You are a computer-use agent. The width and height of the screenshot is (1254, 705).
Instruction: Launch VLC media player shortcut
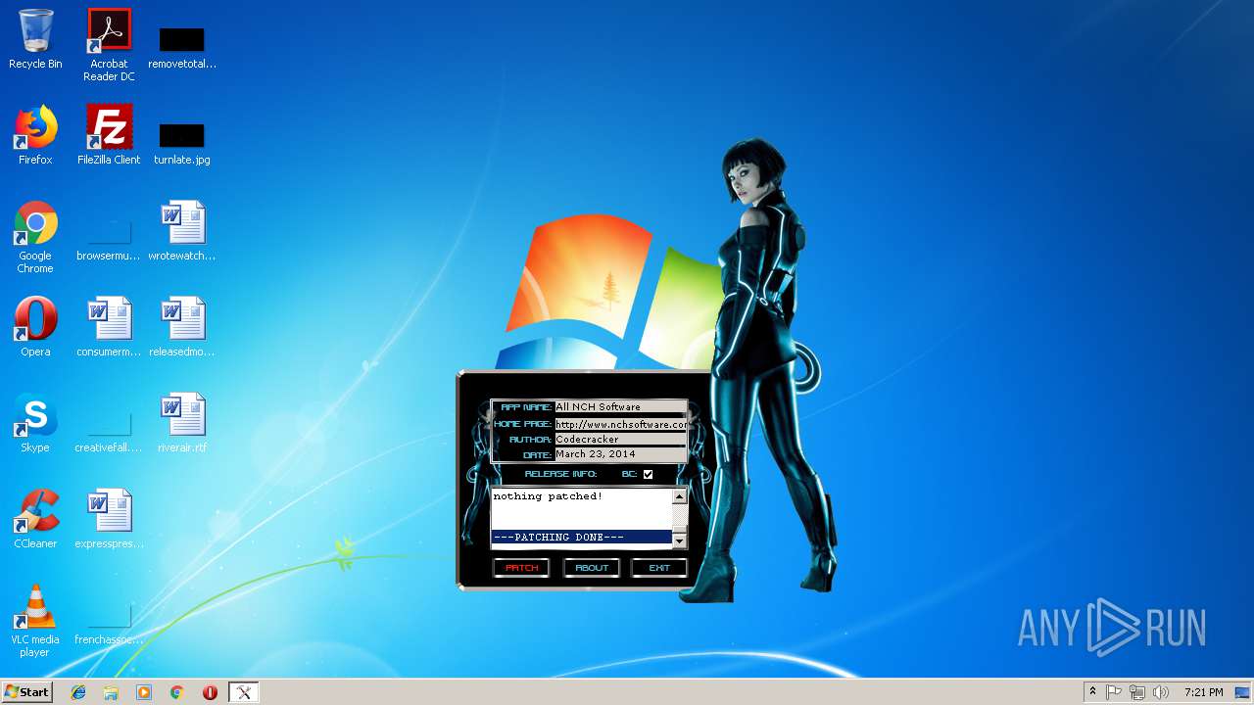(35, 621)
